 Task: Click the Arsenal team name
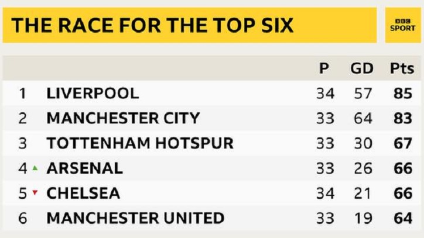(x=85, y=168)
